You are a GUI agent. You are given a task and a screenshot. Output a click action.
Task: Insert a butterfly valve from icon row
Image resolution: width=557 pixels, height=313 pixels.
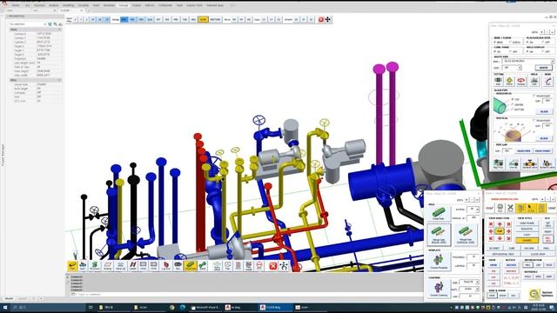pyautogui.click(x=547, y=163)
